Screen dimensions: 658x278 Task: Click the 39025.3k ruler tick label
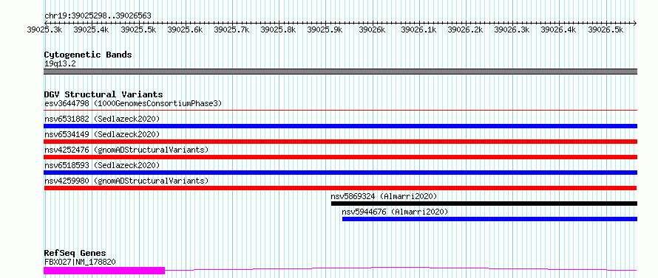(44, 29)
